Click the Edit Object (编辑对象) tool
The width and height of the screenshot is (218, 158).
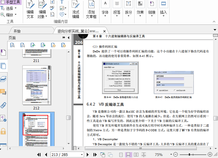pos(42,10)
